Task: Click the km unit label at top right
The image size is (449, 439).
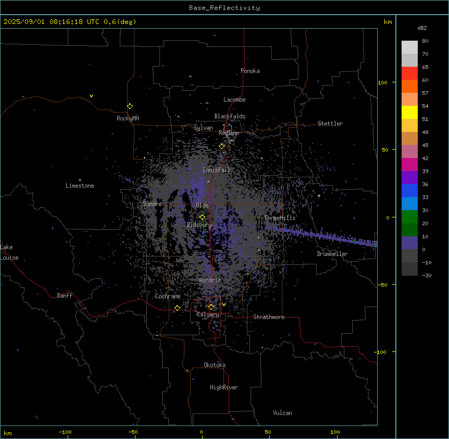Action: click(388, 22)
